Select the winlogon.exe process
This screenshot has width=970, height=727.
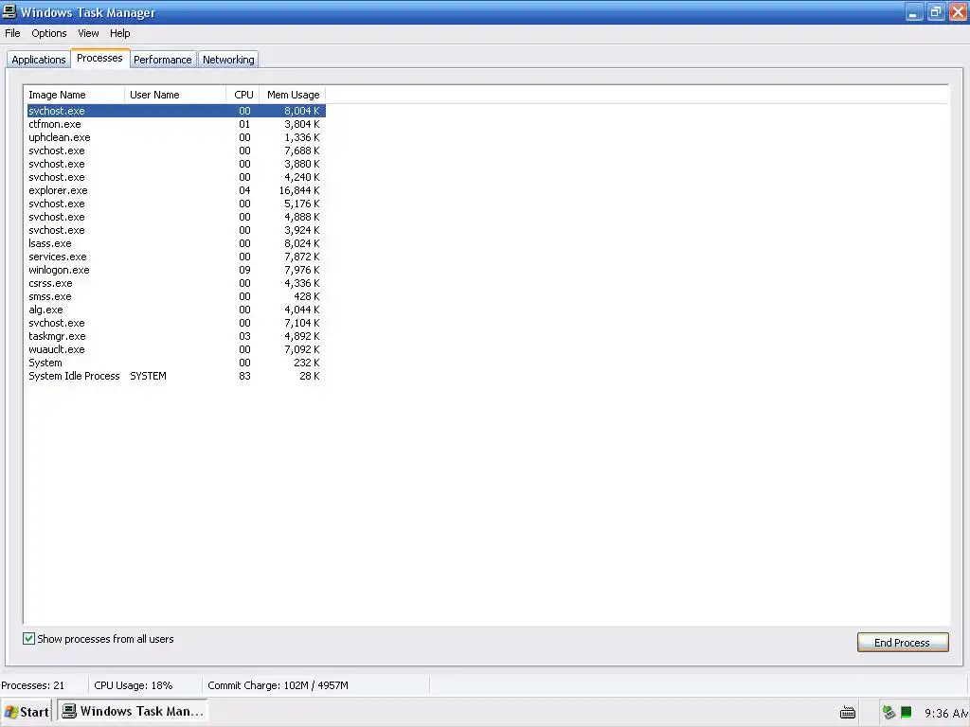(175, 270)
